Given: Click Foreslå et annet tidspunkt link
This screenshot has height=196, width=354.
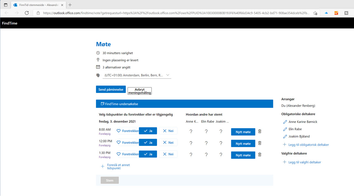Looking at the screenshot, I should point(118,167).
